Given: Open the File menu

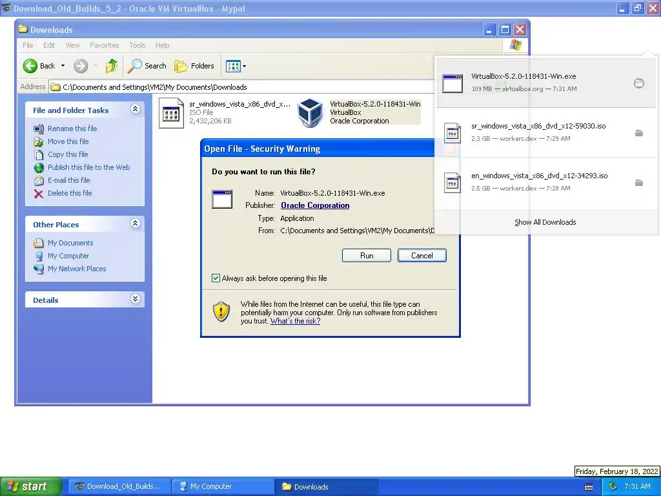Looking at the screenshot, I should tap(28, 45).
